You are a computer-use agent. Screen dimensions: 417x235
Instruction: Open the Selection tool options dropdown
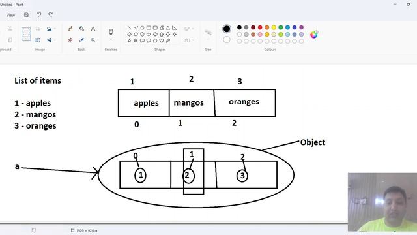(26, 39)
